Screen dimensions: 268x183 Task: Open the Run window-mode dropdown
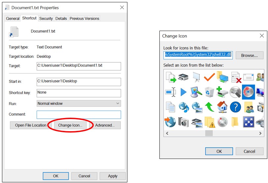click(79, 104)
